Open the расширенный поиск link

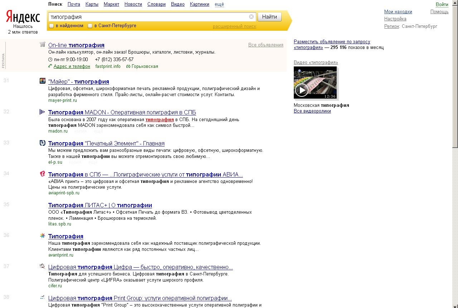pyautogui.click(x=234, y=26)
